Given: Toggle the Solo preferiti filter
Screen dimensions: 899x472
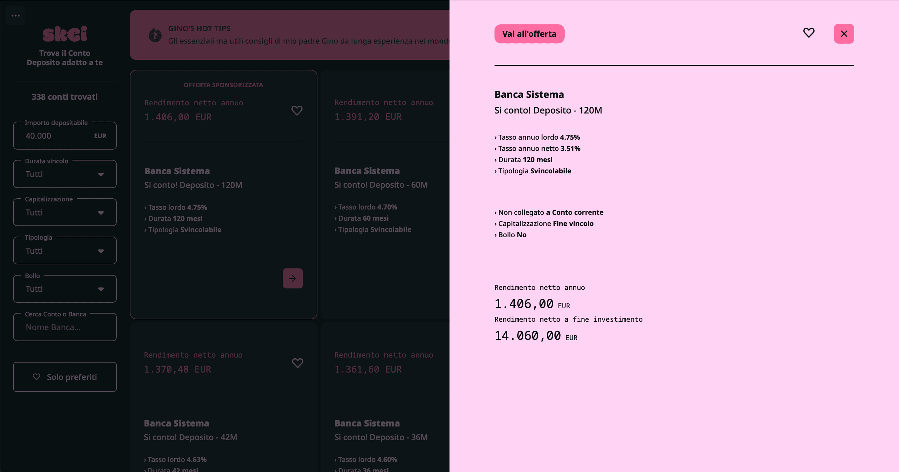Looking at the screenshot, I should click(x=65, y=377).
